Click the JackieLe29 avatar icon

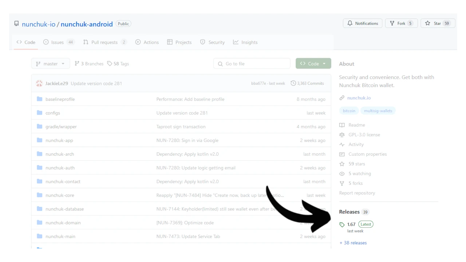click(x=39, y=83)
